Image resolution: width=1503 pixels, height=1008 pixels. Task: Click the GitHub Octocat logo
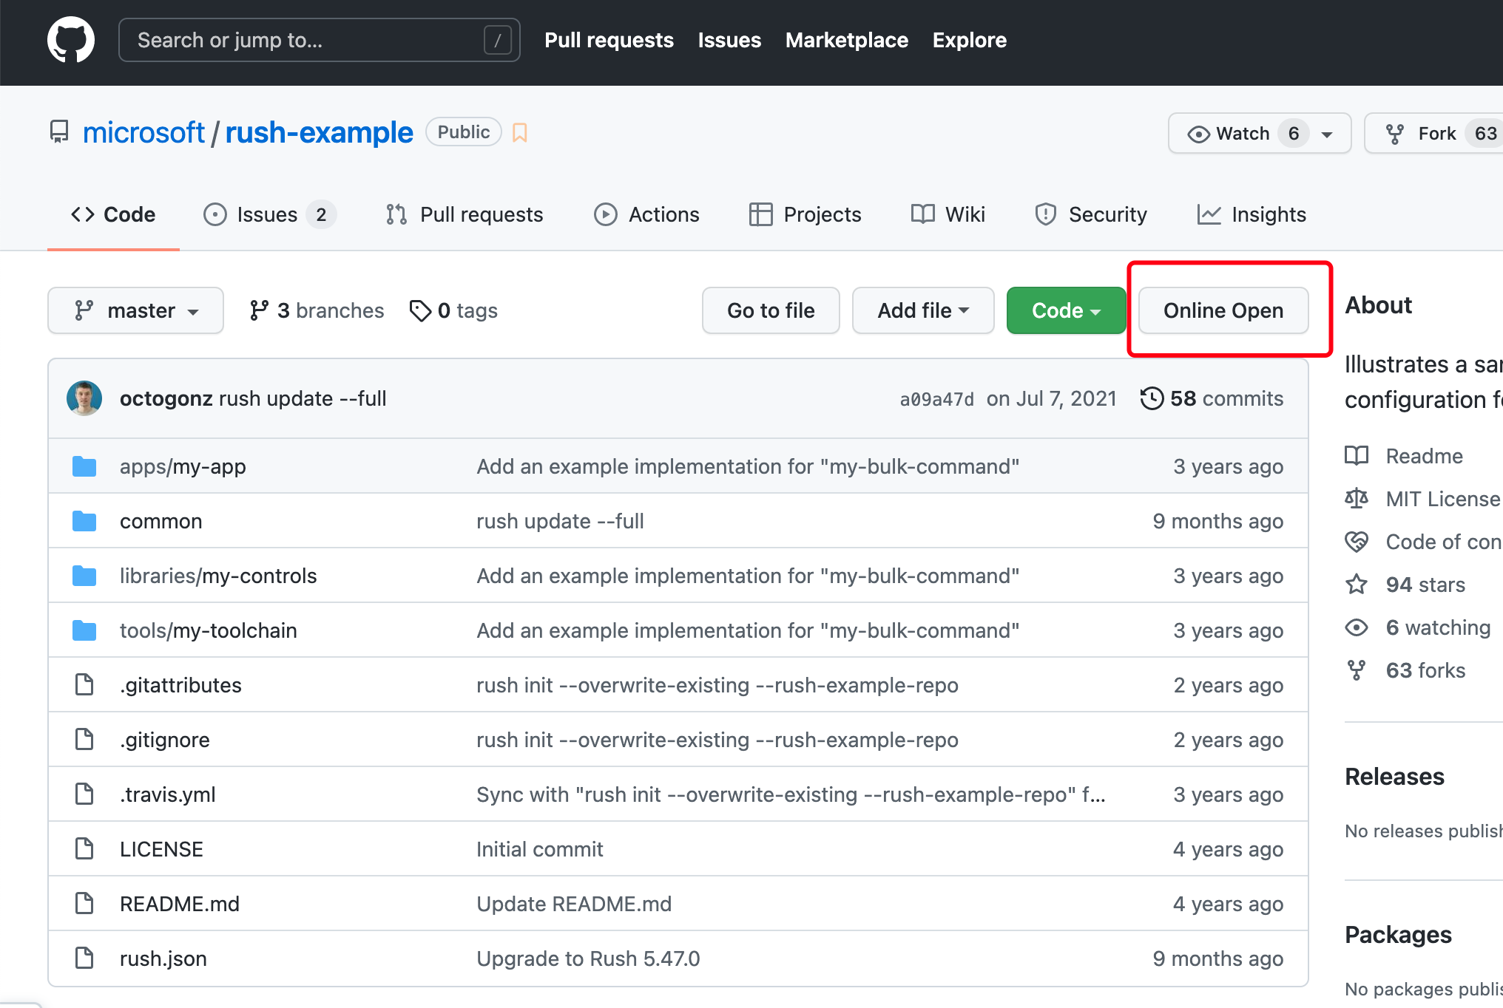[71, 40]
